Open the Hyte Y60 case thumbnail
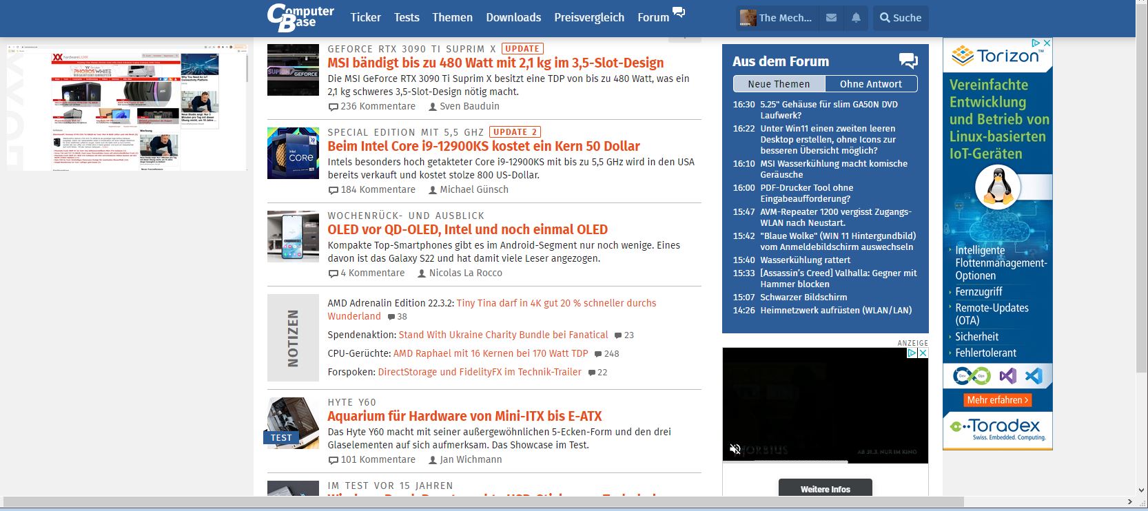1148x511 pixels. [x=293, y=423]
